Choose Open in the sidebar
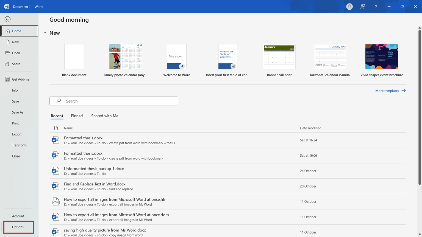 (19, 53)
